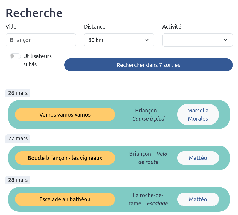Select the 27 mars date label
Viewport: 238px width, 215px height.
[18, 138]
